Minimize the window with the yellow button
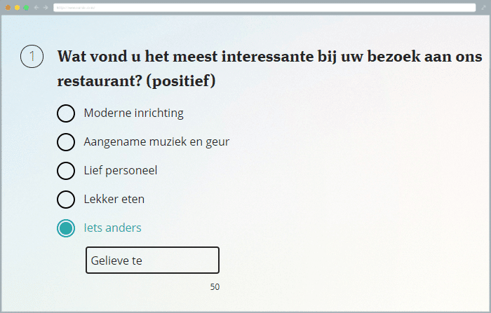 (x=17, y=7)
